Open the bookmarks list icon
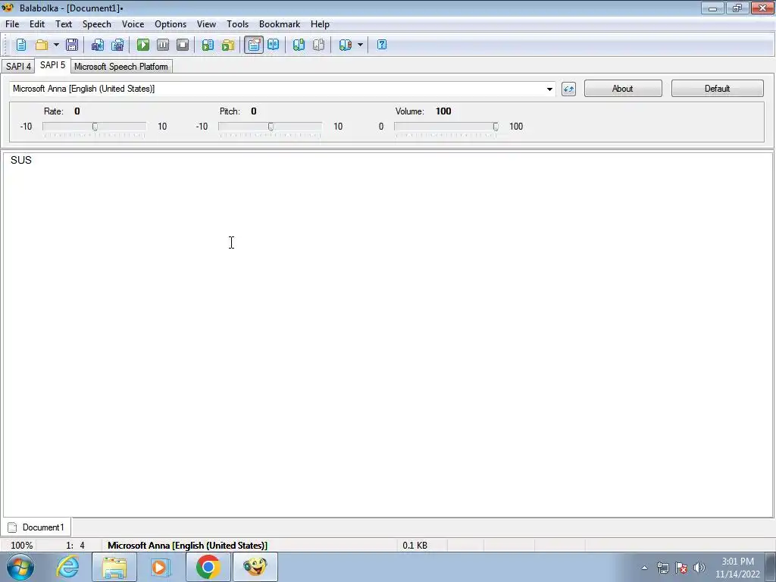Image resolution: width=776 pixels, height=582 pixels. point(345,45)
